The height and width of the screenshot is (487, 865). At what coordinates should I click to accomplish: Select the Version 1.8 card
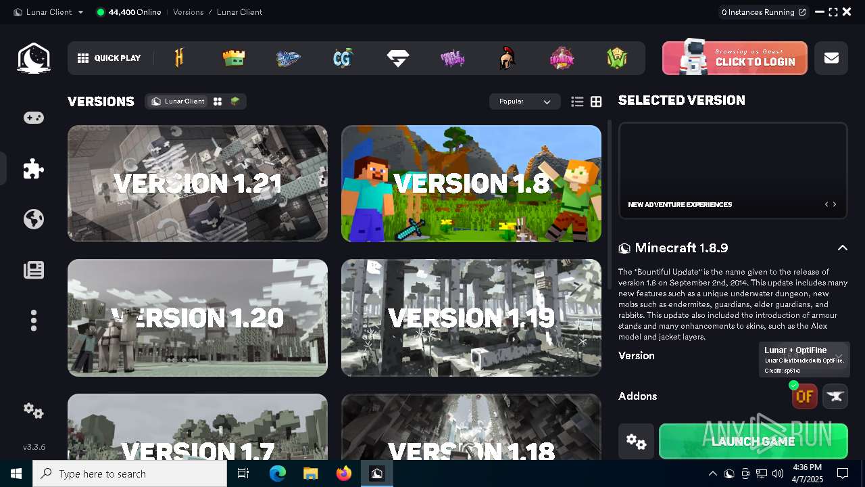coord(471,183)
